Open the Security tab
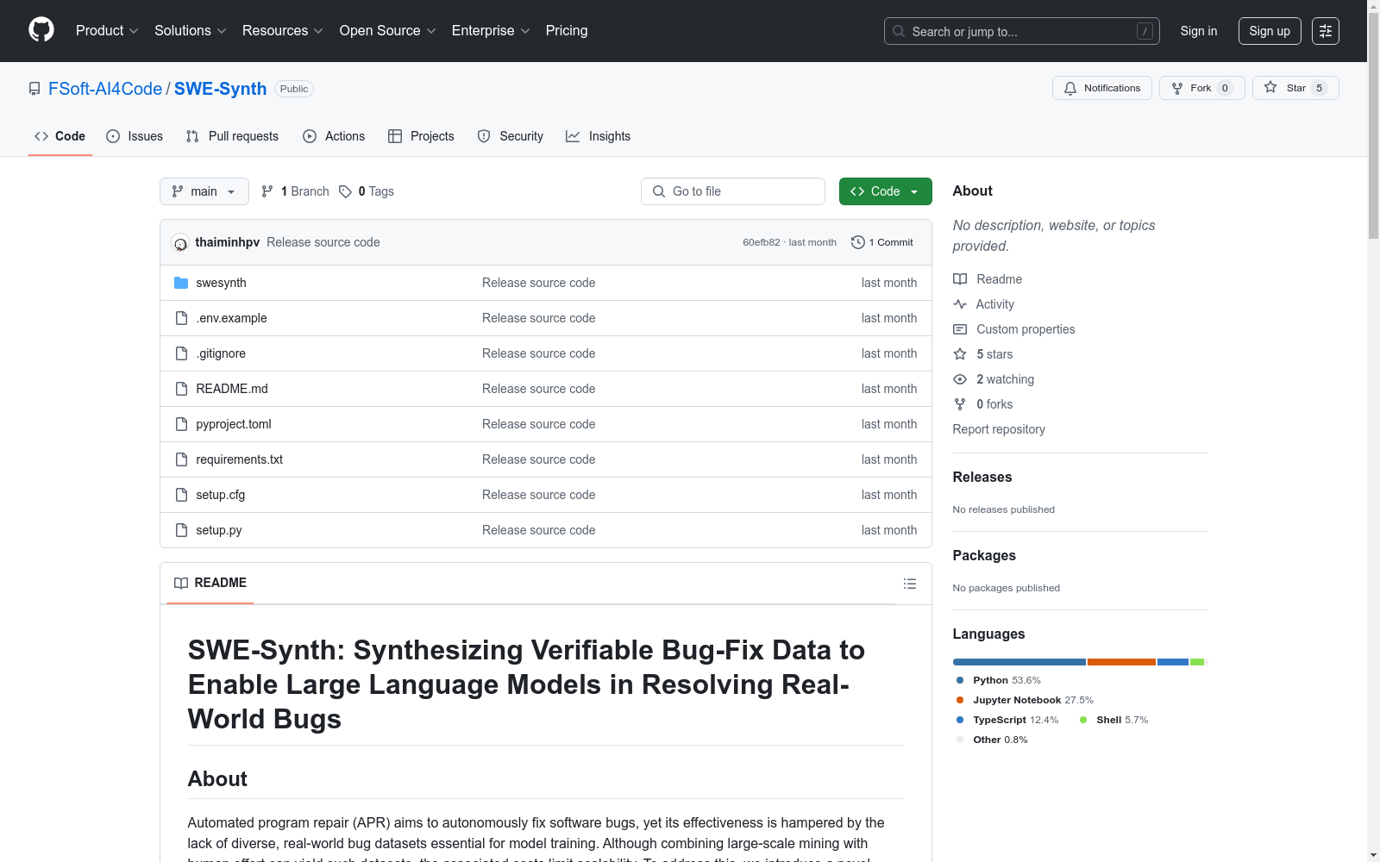The height and width of the screenshot is (862, 1380). click(x=511, y=136)
